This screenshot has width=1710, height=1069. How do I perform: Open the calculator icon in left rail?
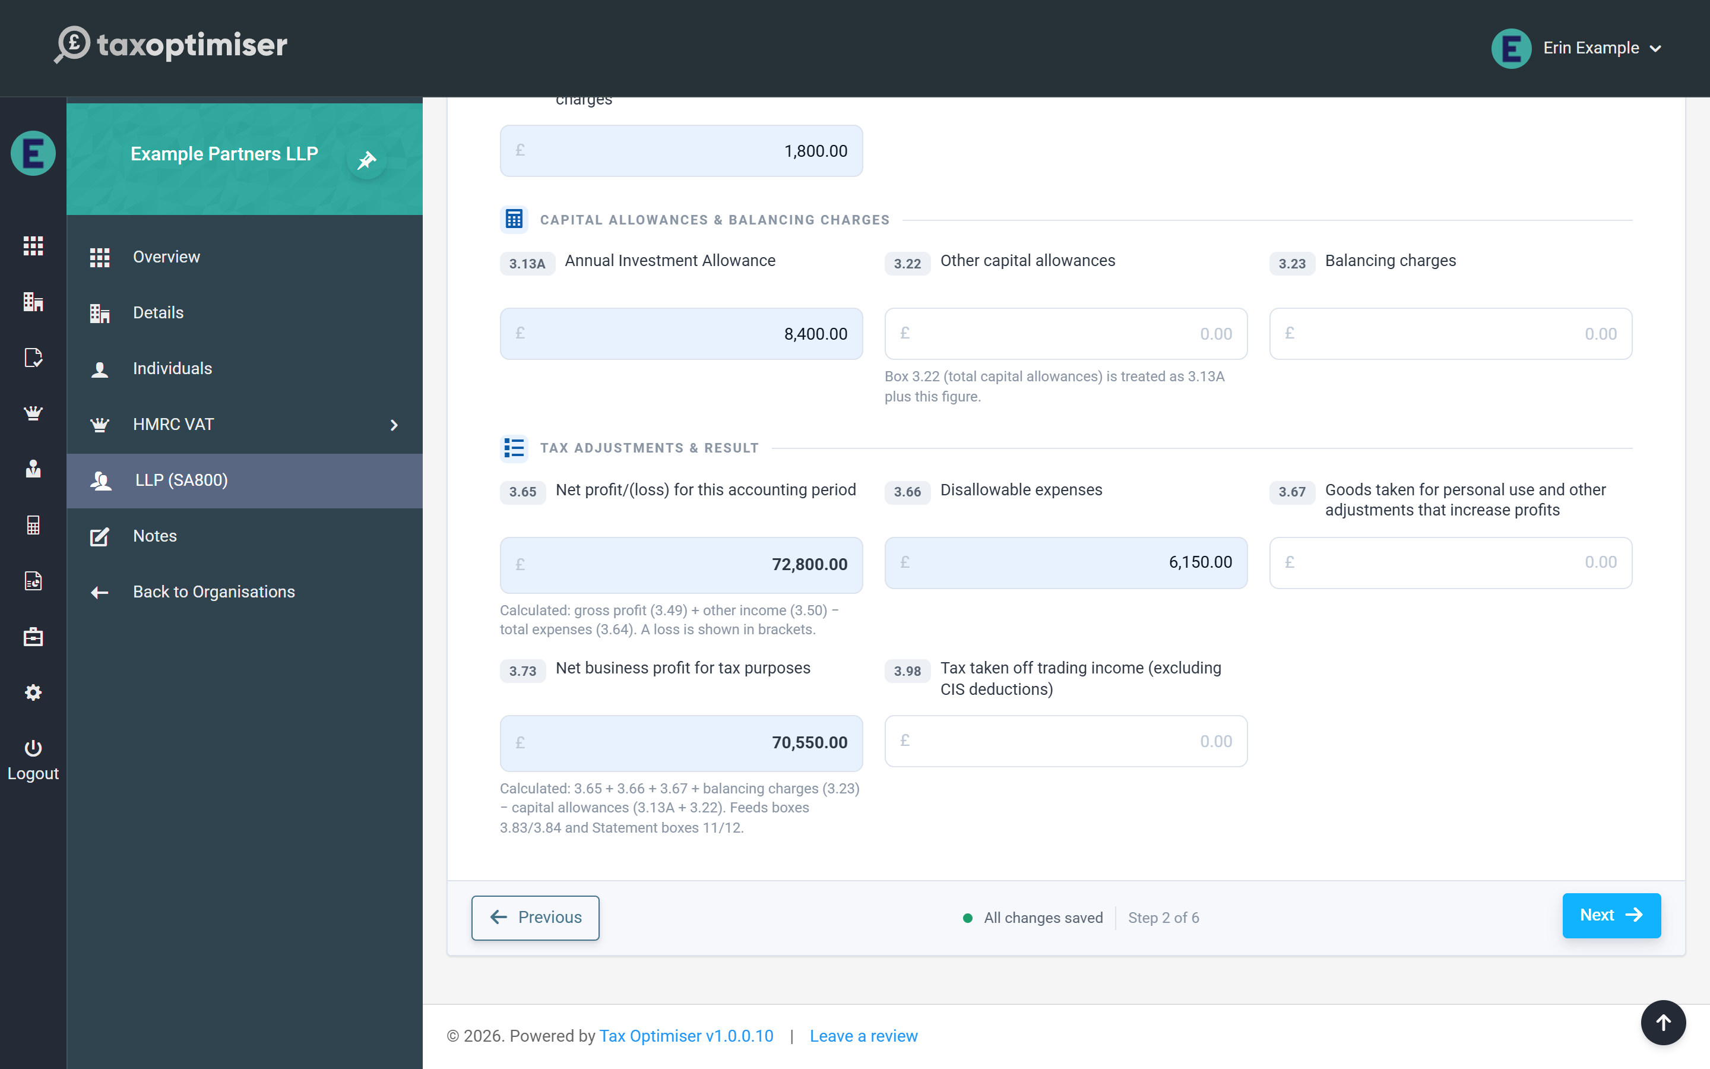[x=33, y=524]
